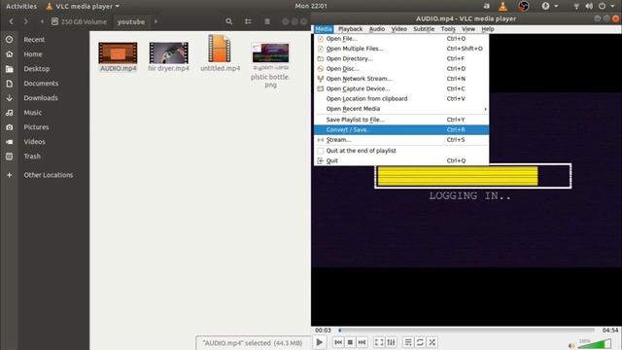622x350 pixels.
Task: Choose Open Directory... menu entry
Action: 401,58
